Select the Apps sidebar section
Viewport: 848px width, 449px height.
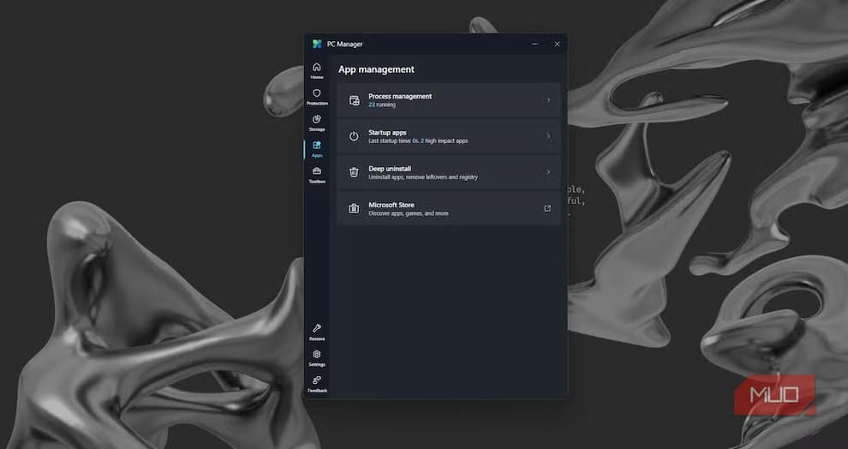point(317,149)
